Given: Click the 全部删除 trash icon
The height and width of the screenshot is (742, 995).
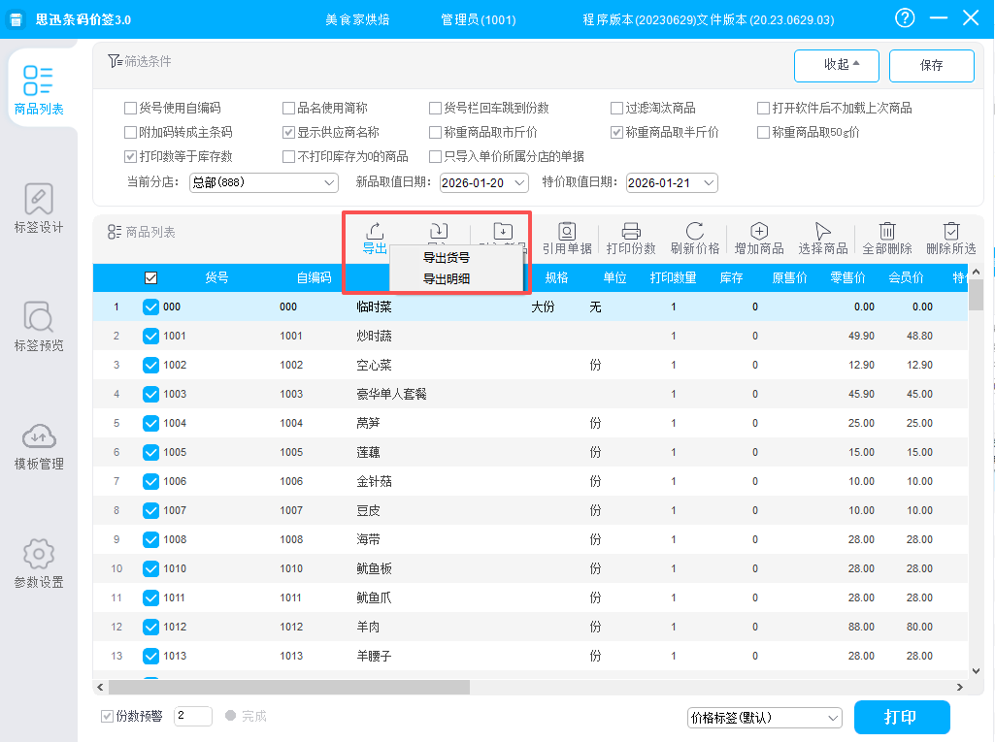Looking at the screenshot, I should [887, 231].
